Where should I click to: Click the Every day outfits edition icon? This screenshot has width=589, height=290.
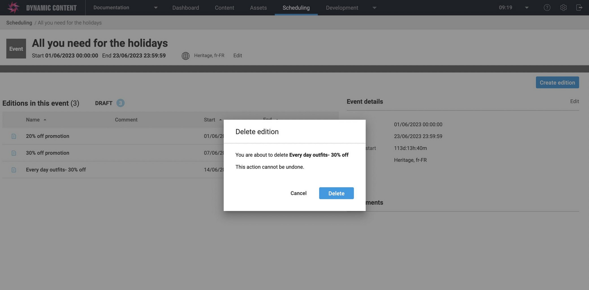(x=14, y=170)
